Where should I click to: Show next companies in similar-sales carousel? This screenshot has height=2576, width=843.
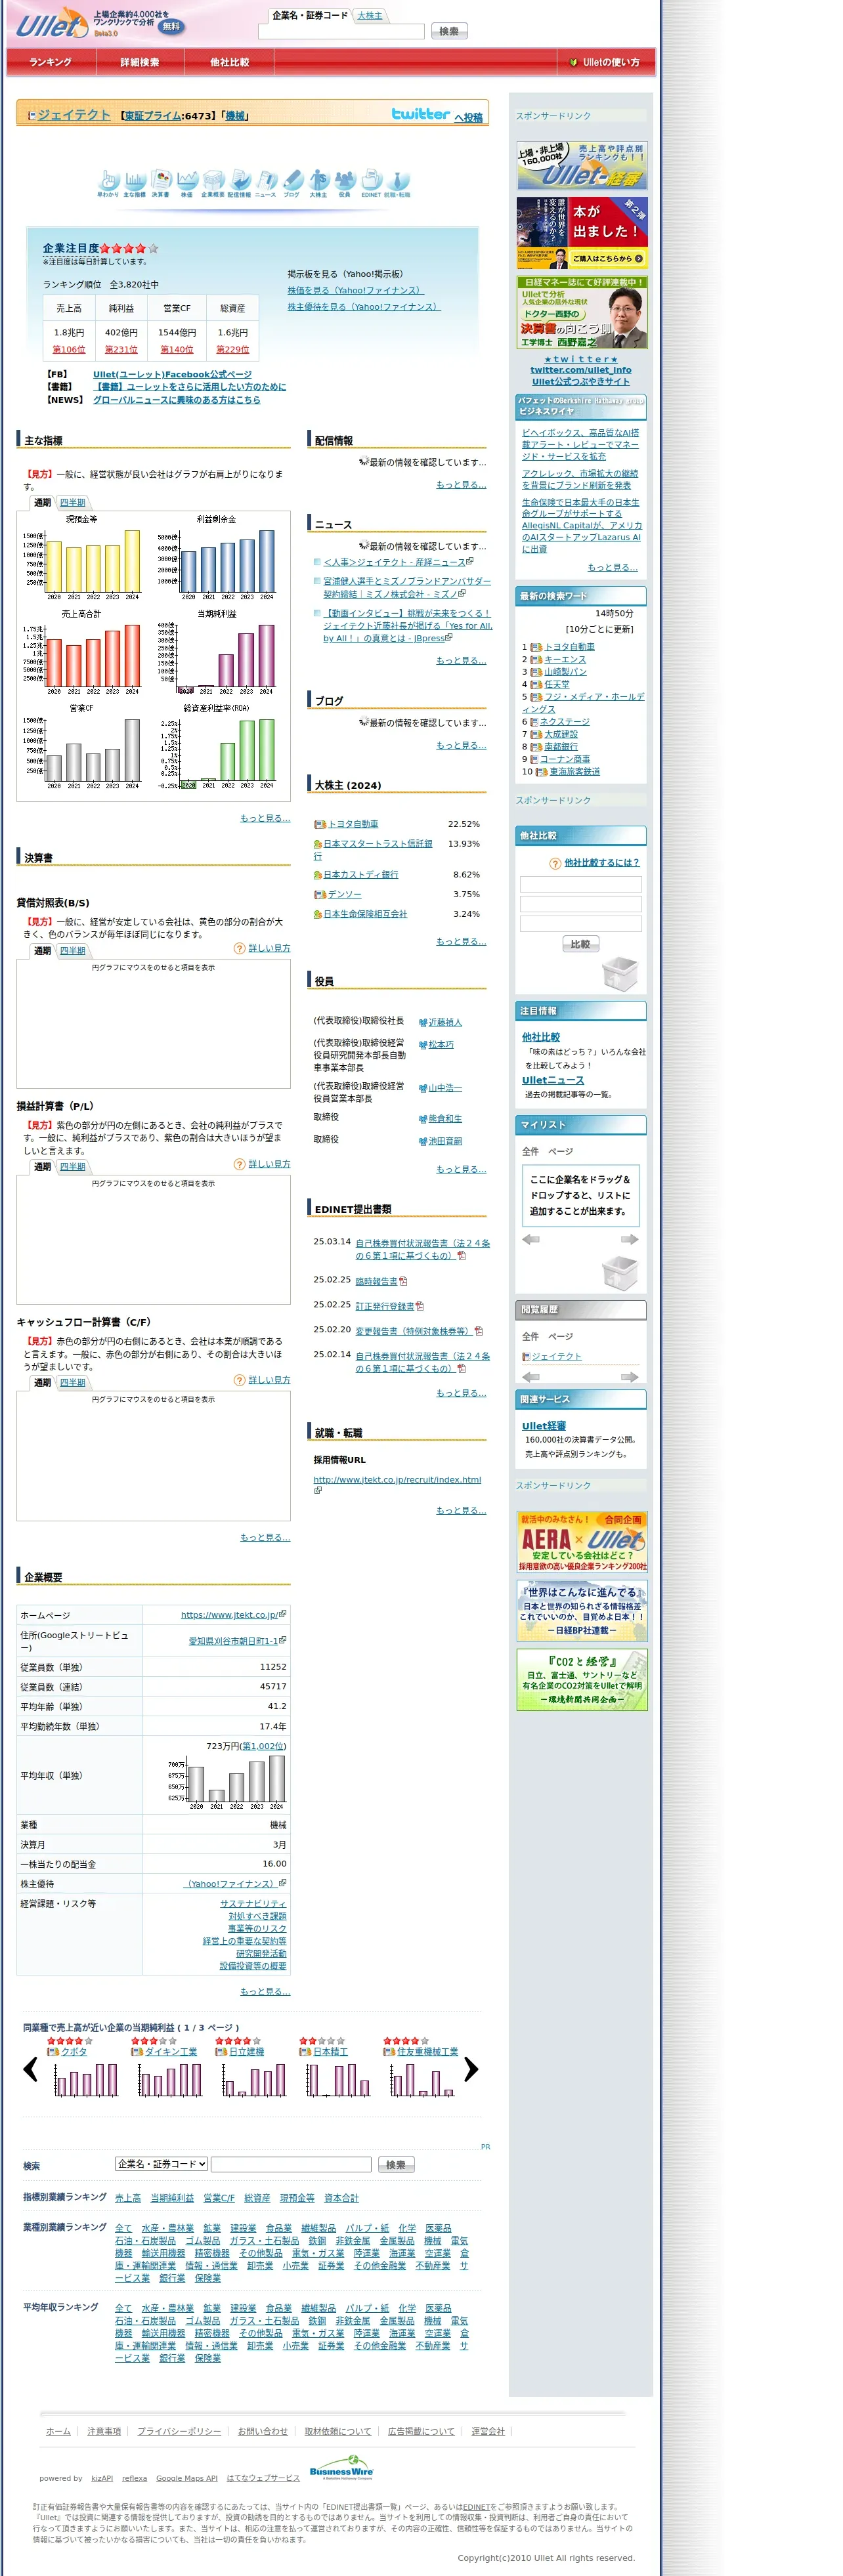click(x=471, y=2069)
